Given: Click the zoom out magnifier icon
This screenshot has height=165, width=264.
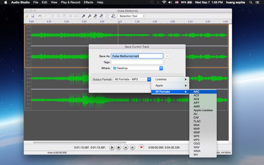Looking at the screenshot, I should pyautogui.click(x=89, y=16).
